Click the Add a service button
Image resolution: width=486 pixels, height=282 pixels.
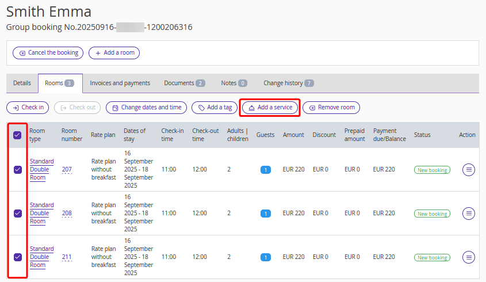click(270, 108)
